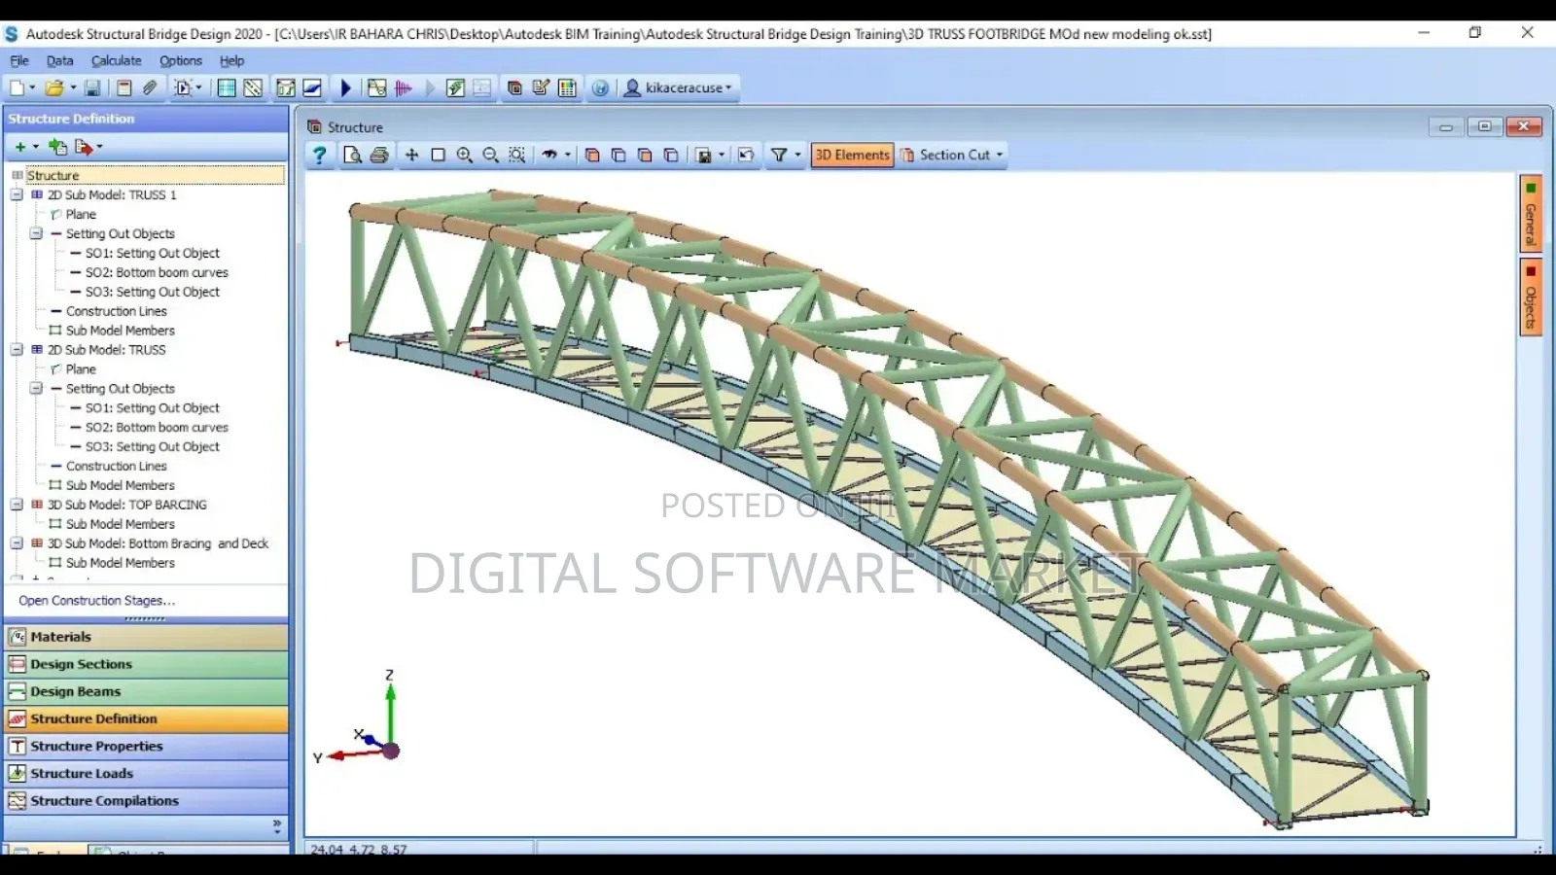Click the purple waveform results icon

click(x=403, y=87)
